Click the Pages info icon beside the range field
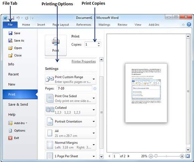 95,89
